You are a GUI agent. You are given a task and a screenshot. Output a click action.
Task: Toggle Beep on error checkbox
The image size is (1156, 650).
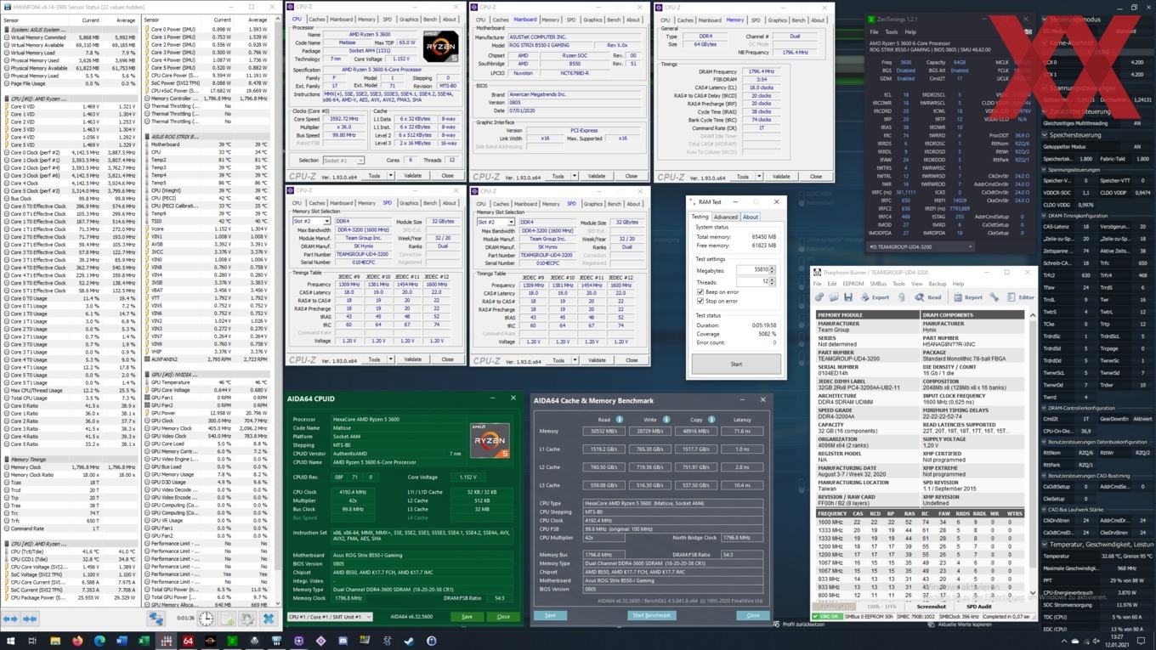(x=700, y=291)
